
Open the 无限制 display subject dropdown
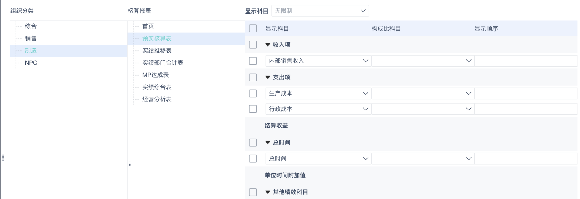320,11
